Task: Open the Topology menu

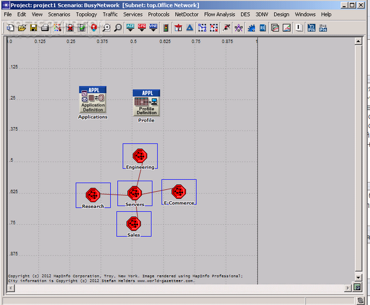Action: tap(86, 14)
